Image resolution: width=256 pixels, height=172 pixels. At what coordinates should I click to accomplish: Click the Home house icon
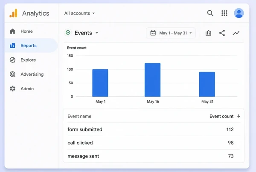[x=12, y=31]
